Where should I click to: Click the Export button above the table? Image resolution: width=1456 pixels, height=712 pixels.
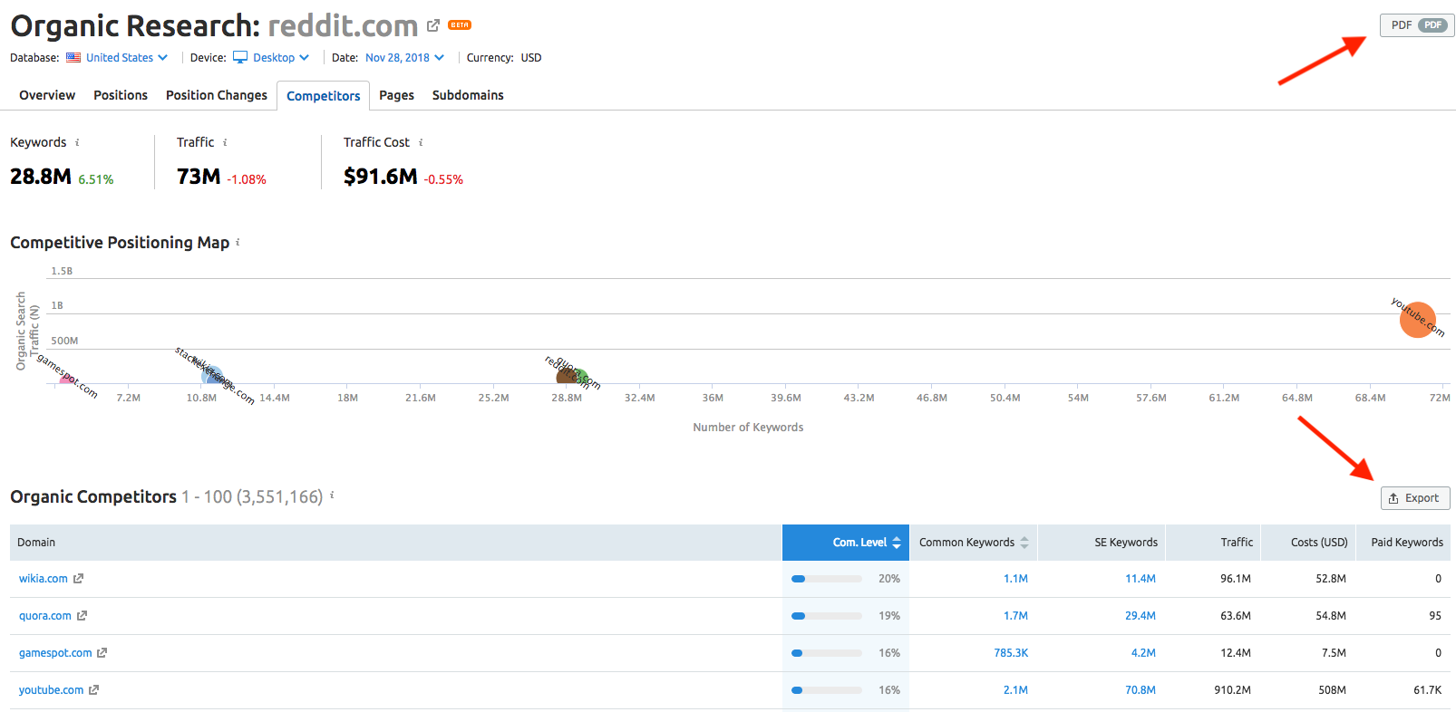1414,498
